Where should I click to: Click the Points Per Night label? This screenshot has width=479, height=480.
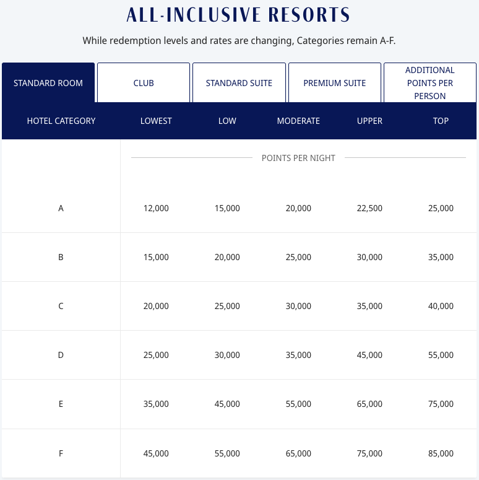click(298, 158)
